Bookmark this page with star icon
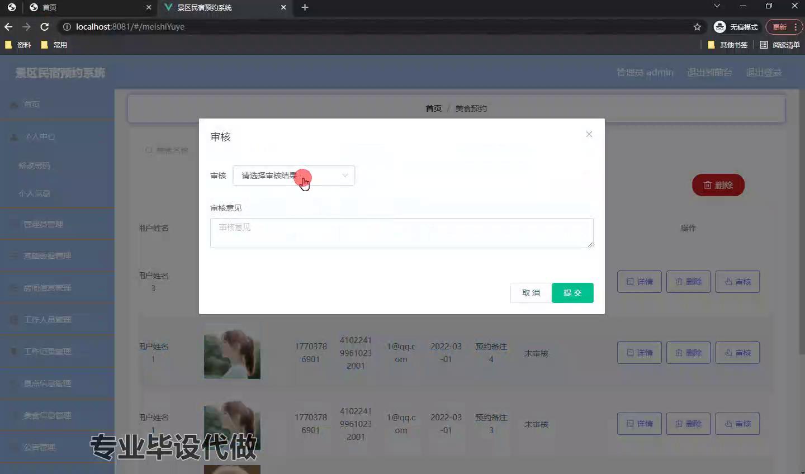 click(x=697, y=27)
